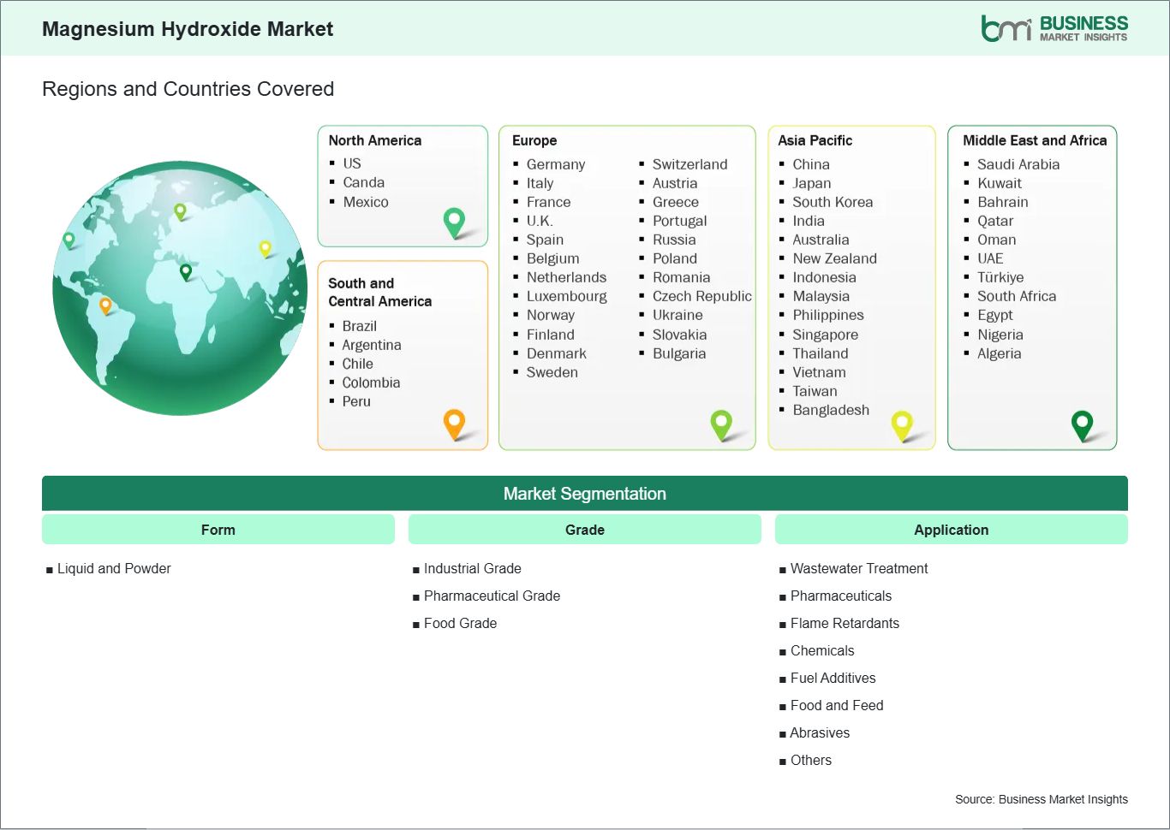
Task: Click the orange South and Central America pin
Action: (x=453, y=423)
